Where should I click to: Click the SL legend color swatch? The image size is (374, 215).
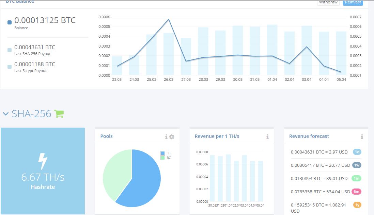click(x=163, y=153)
